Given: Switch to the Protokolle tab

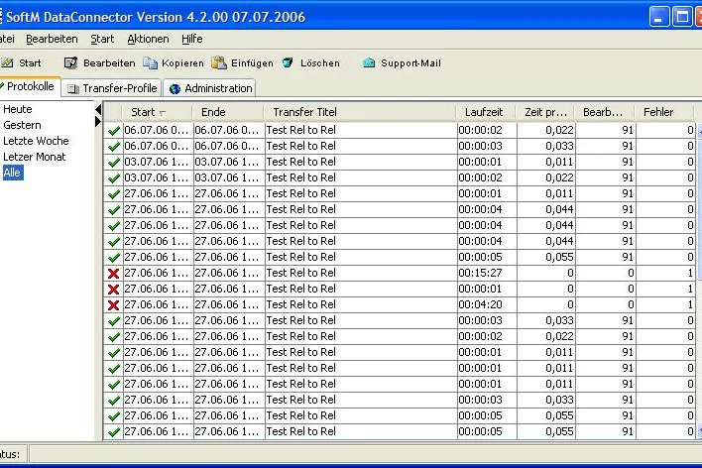Looking at the screenshot, I should (30, 86).
